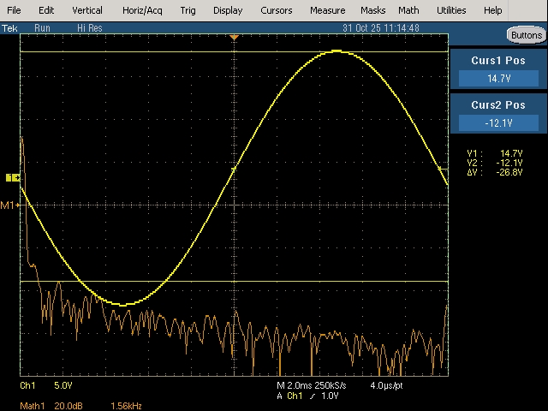Open the Measure menu

point(327,10)
